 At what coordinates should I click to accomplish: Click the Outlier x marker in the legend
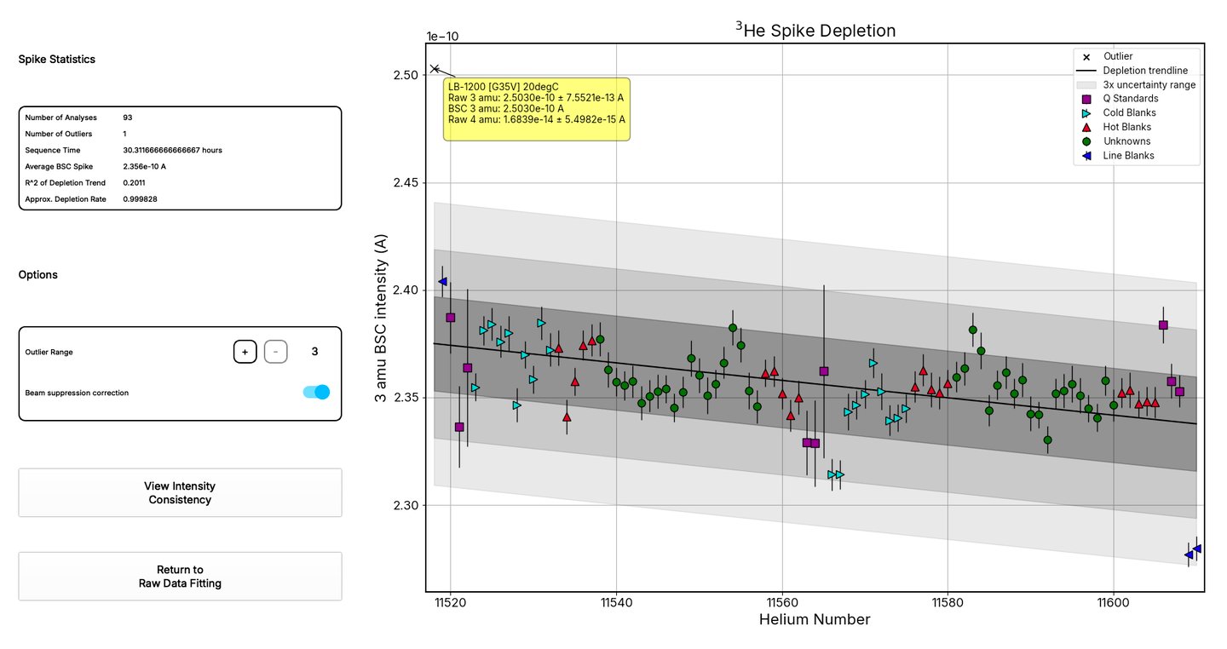(x=1085, y=56)
